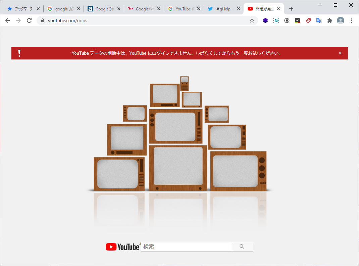Select the active 問題が発生 YouTube tab
The height and width of the screenshot is (266, 359).
pos(263,9)
